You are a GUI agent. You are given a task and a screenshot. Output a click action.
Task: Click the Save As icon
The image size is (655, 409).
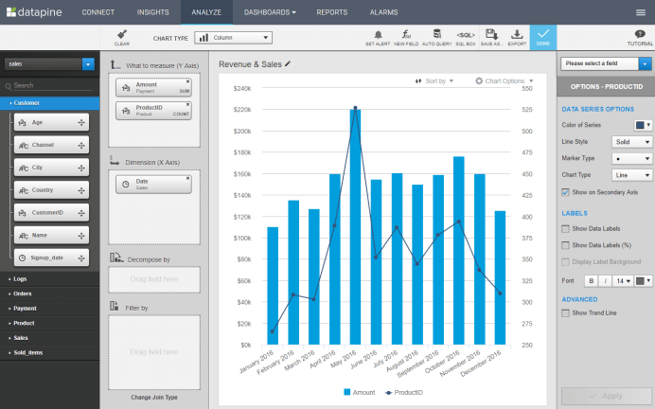coord(491,36)
